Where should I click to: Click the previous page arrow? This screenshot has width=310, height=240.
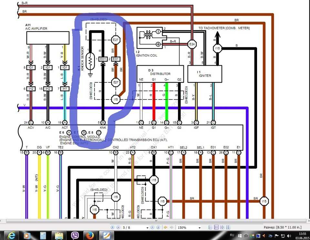coord(118,228)
